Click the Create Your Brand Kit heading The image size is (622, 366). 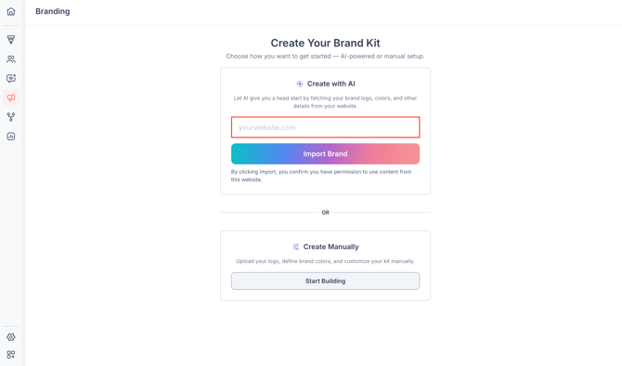pyautogui.click(x=325, y=43)
